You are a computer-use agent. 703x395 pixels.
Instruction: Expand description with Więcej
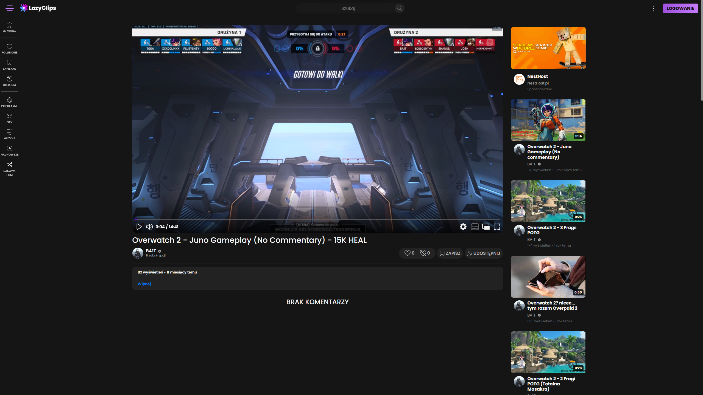click(x=144, y=284)
